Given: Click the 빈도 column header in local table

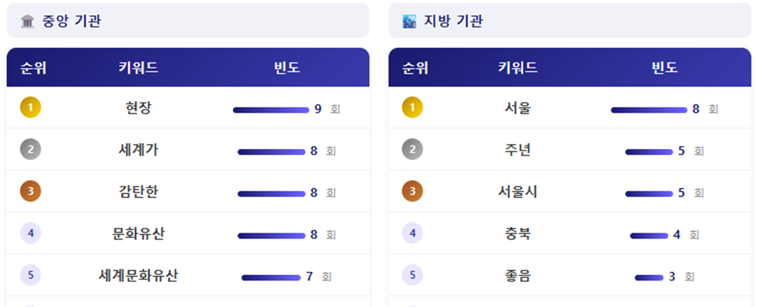Looking at the screenshot, I should point(664,68).
